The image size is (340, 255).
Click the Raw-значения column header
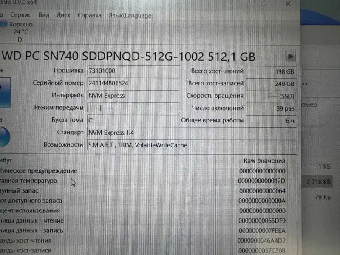[x=264, y=161]
